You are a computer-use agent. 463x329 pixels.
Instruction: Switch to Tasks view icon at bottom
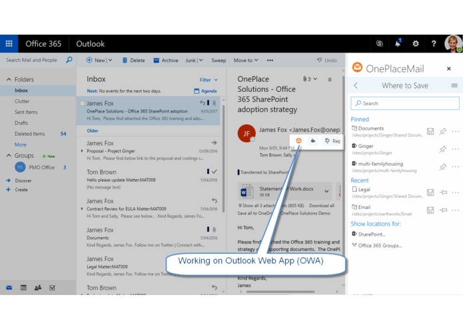52,288
